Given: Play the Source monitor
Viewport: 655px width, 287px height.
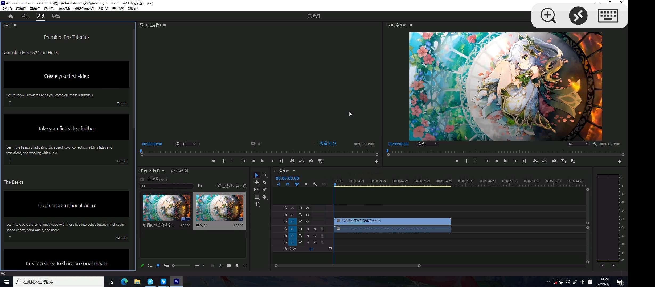Looking at the screenshot, I should 262,161.
